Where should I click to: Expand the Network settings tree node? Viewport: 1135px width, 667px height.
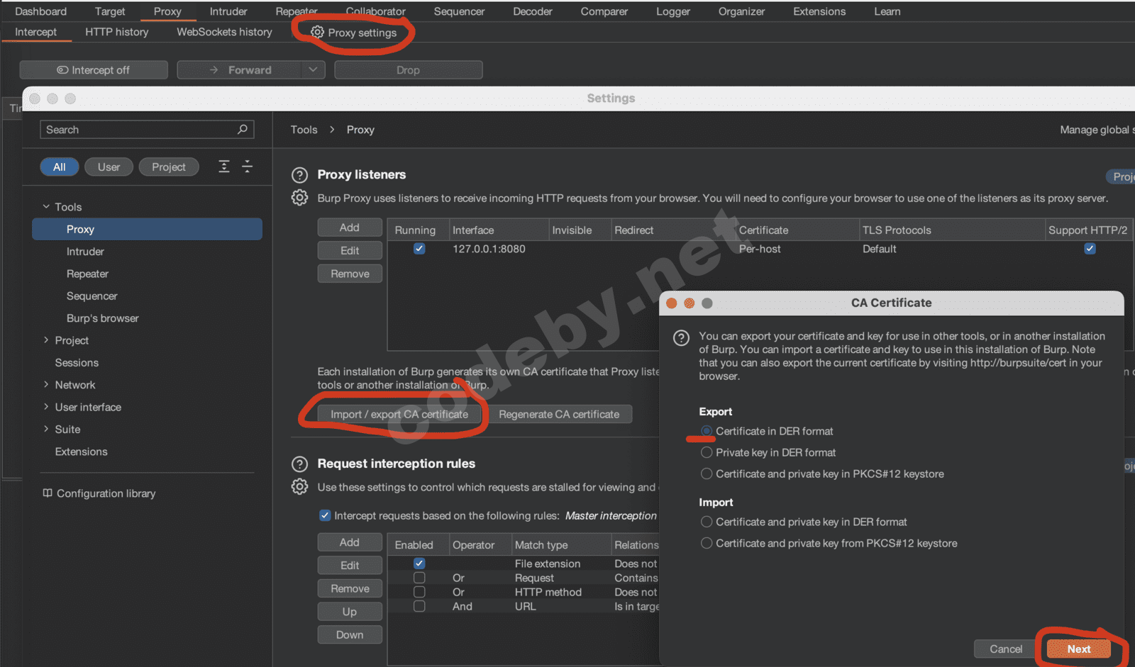[x=46, y=384]
